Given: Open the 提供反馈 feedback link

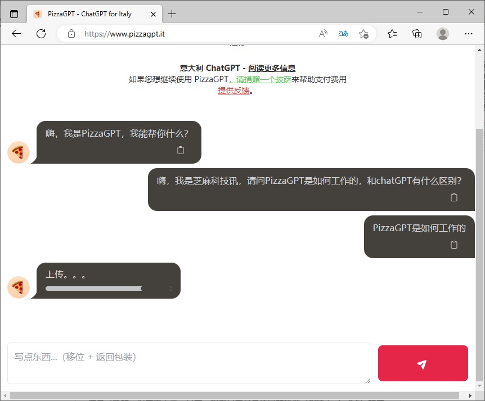Looking at the screenshot, I should pos(233,91).
